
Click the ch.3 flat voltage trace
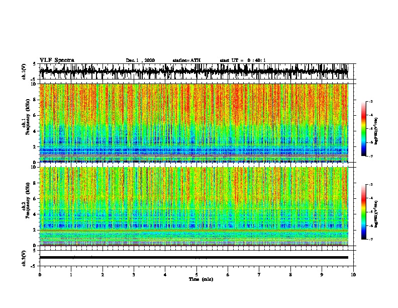(193, 258)
